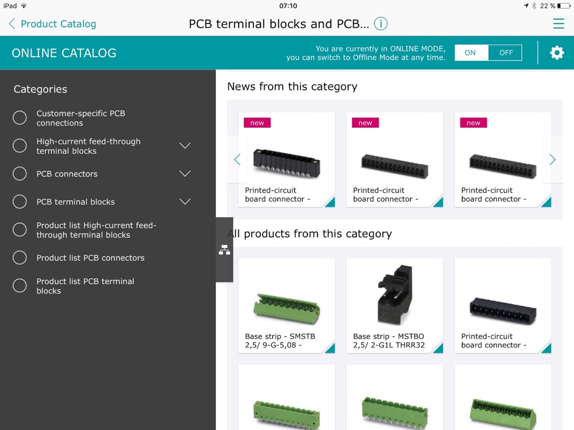This screenshot has width=574, height=430.
Task: Select Product list PCB connectors radio button
Action: [20, 257]
